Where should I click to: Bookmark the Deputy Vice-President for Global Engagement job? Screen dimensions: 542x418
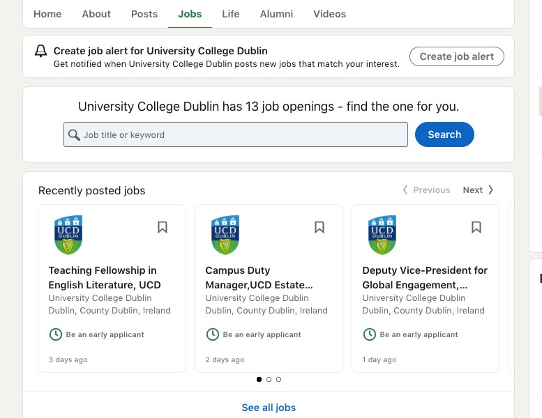[476, 227]
